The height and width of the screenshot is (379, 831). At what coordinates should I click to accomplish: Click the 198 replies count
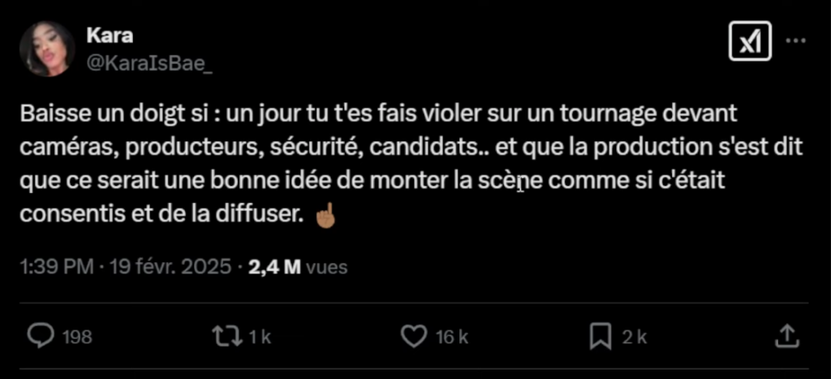coord(77,337)
